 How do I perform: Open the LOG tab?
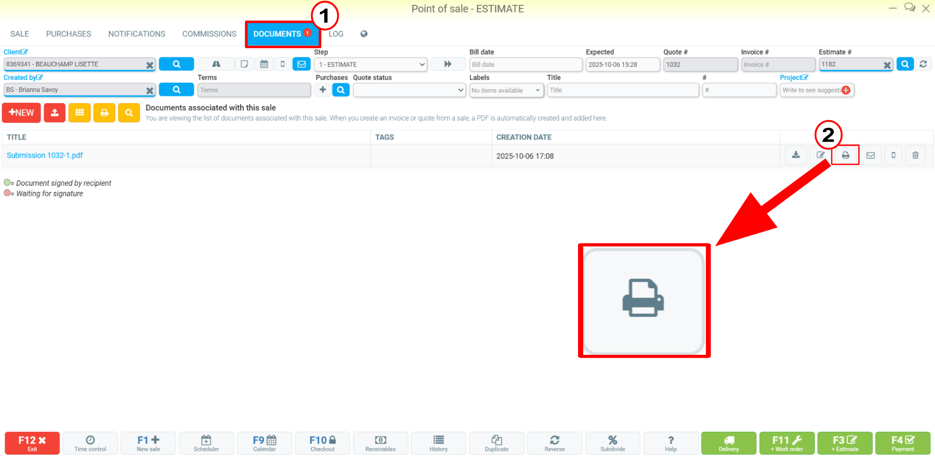click(336, 34)
